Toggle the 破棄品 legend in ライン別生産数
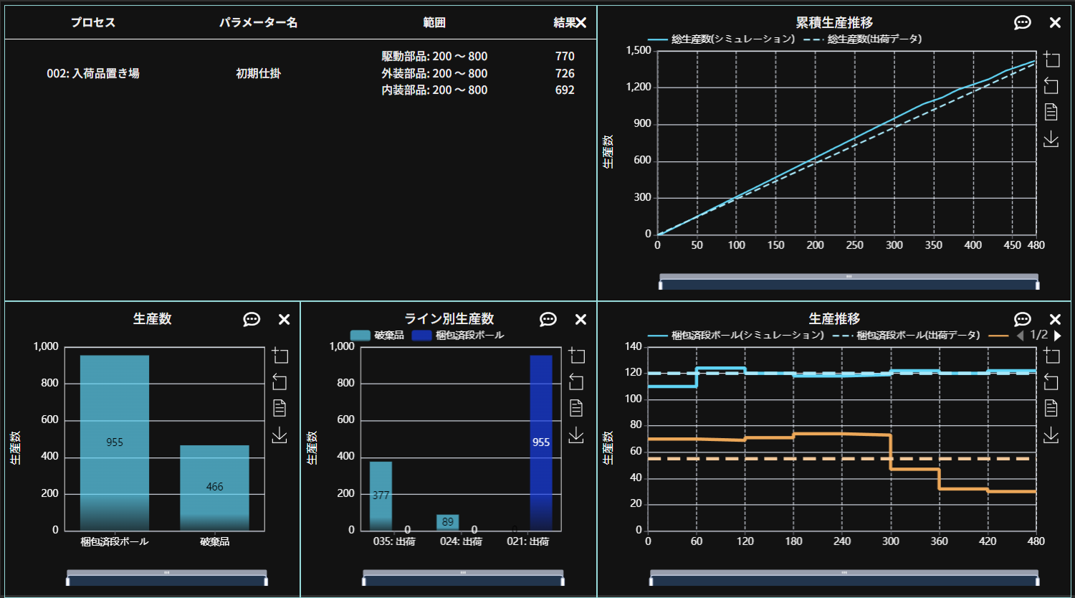Screen dimensions: 1075x598 tap(377, 336)
